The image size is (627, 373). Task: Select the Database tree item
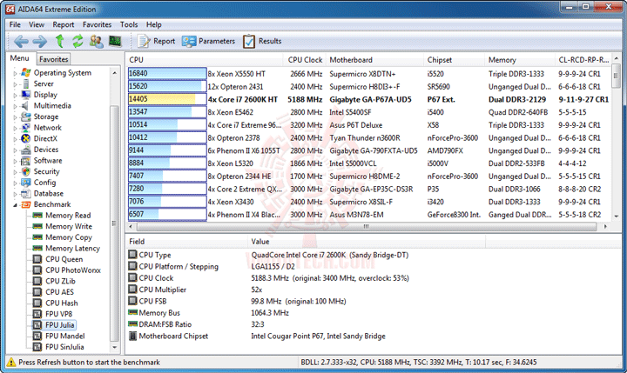(49, 193)
